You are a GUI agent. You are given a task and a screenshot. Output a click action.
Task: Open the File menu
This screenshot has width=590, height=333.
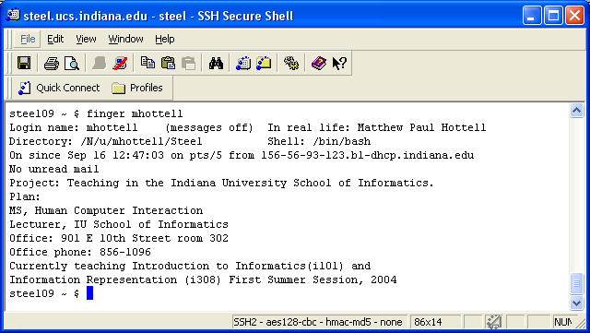point(28,39)
